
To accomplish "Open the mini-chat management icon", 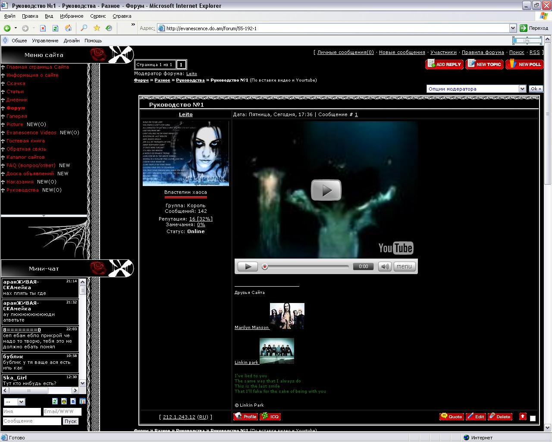I will click(82, 401).
